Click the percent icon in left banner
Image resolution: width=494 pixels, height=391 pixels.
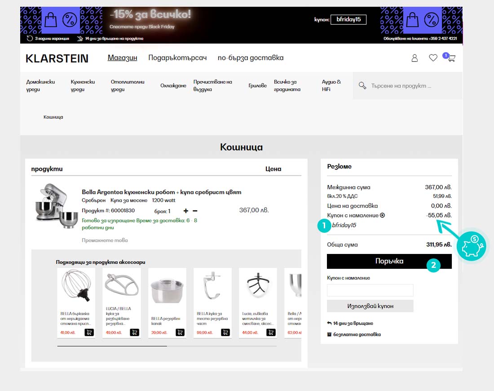click(70, 20)
